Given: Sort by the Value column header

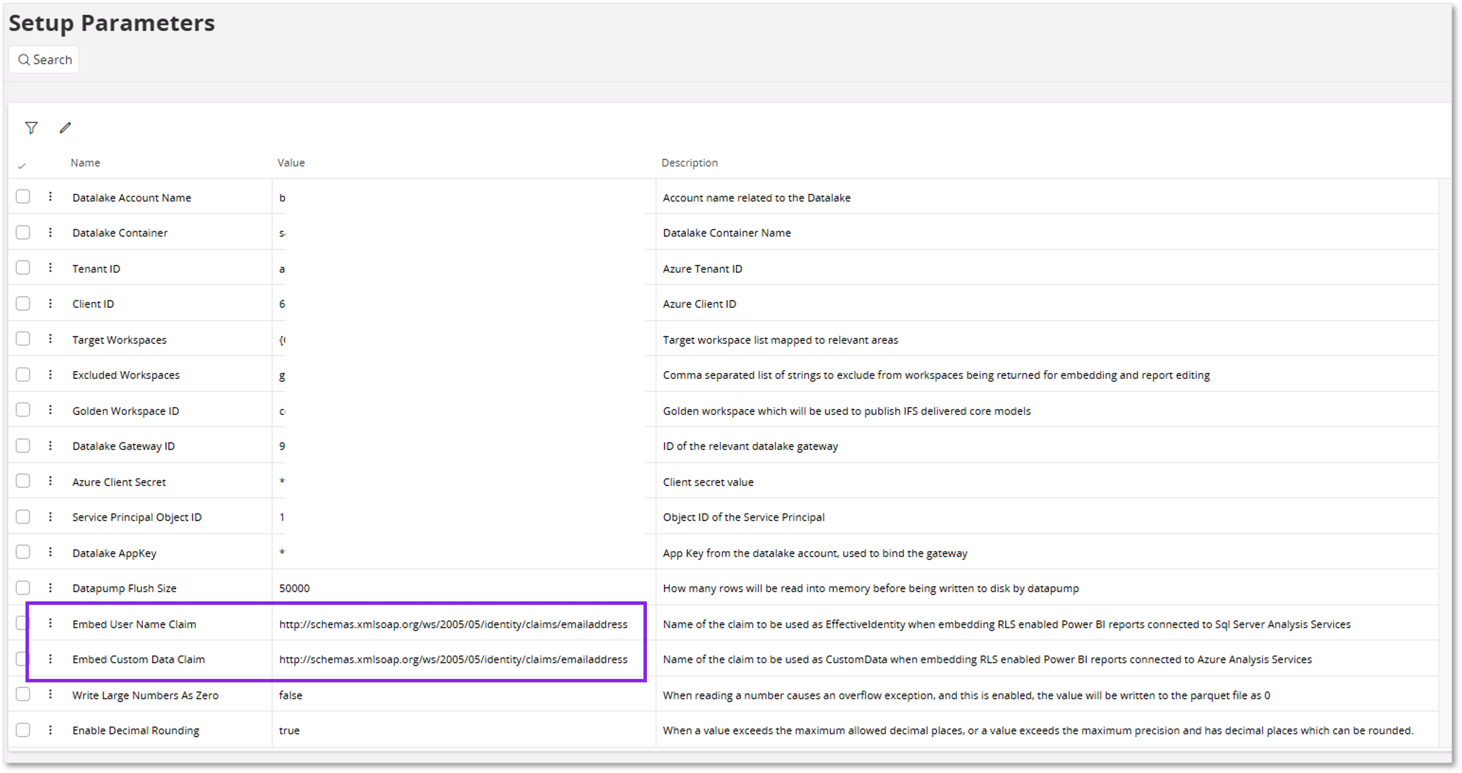Looking at the screenshot, I should point(291,163).
